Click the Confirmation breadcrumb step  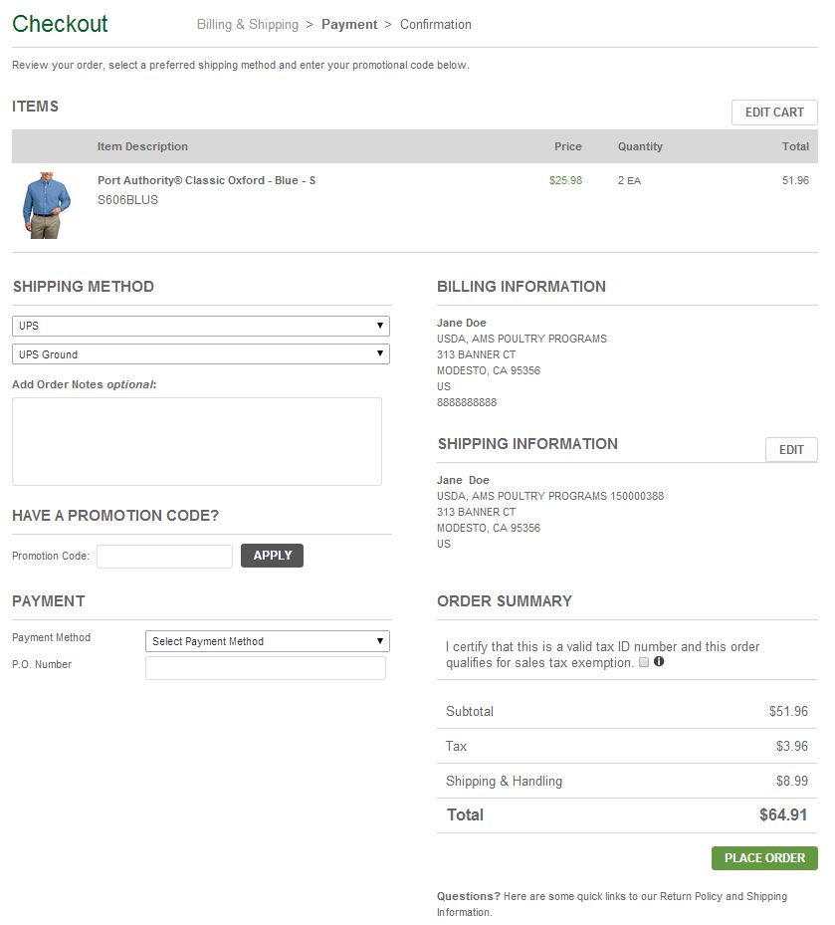[436, 24]
